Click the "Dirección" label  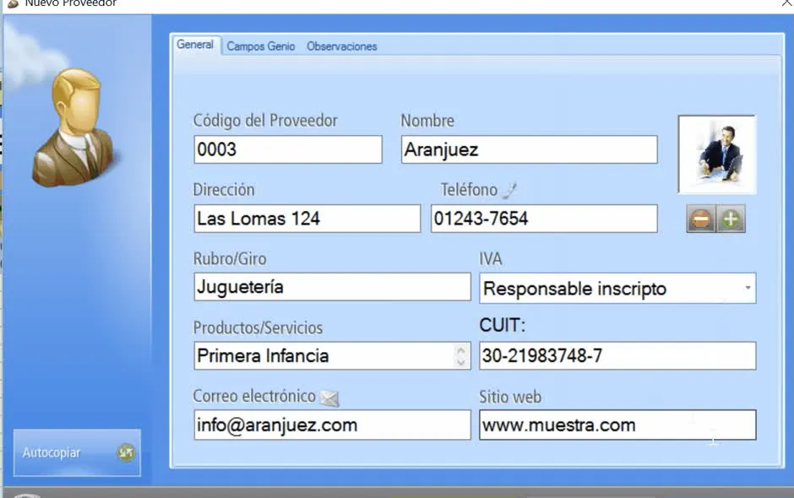224,190
